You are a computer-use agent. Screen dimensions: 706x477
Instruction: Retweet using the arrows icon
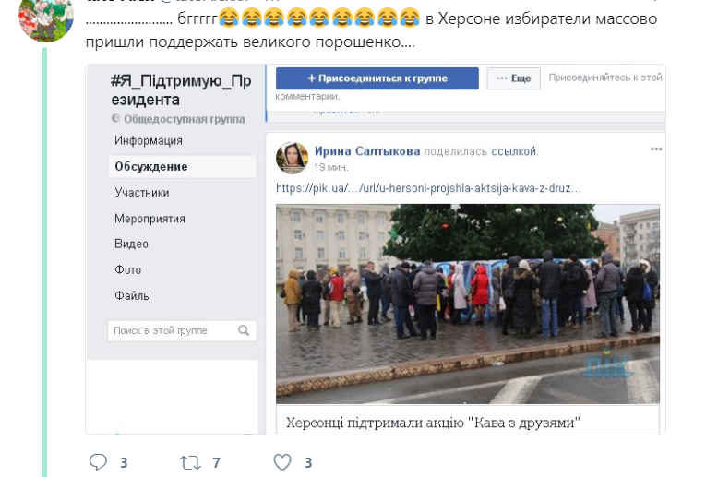pyautogui.click(x=190, y=462)
